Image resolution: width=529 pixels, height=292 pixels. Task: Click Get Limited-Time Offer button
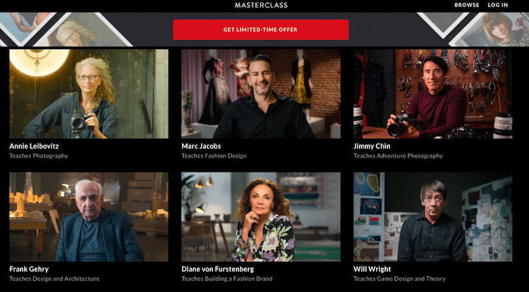[x=261, y=30]
